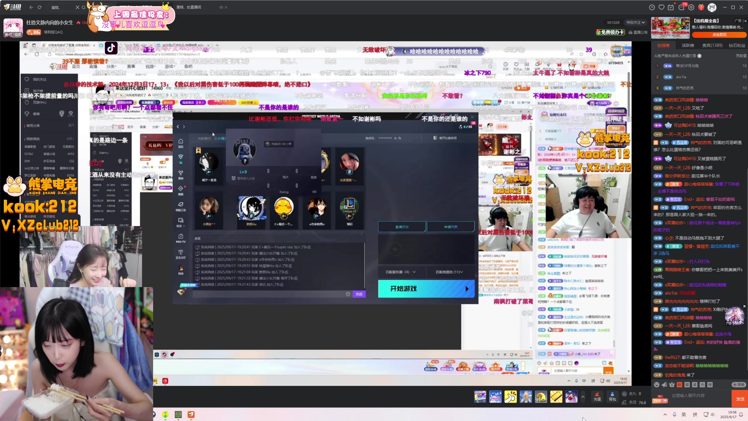Open the user profile avatar

coord(712,7)
